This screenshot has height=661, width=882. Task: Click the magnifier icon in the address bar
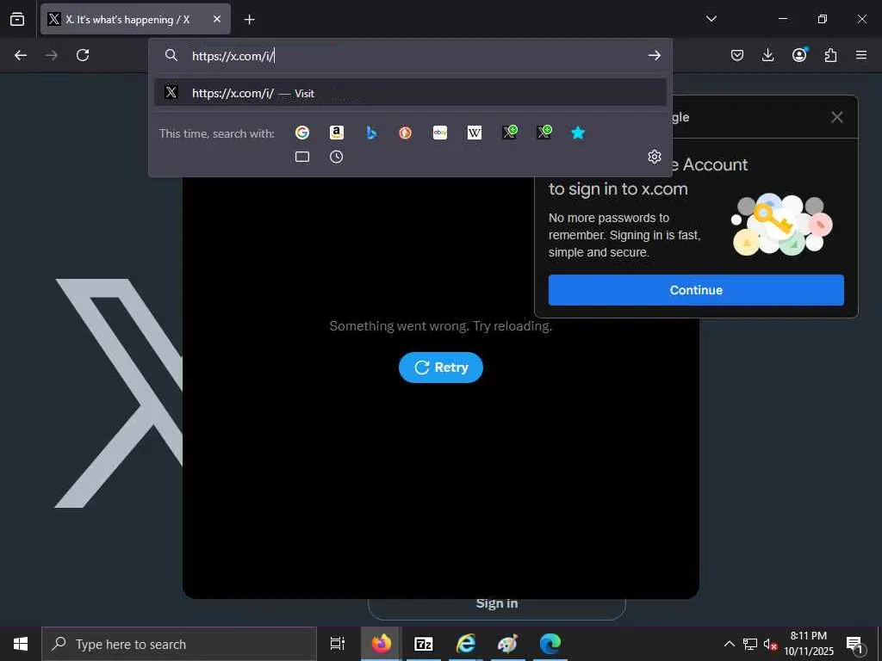(171, 55)
